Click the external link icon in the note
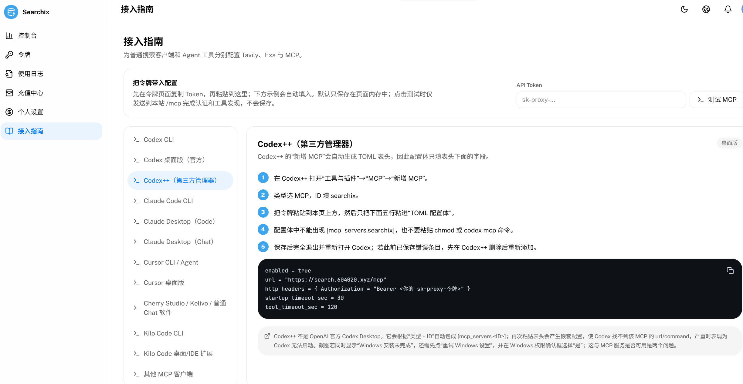This screenshot has height=384, width=743. (267, 336)
